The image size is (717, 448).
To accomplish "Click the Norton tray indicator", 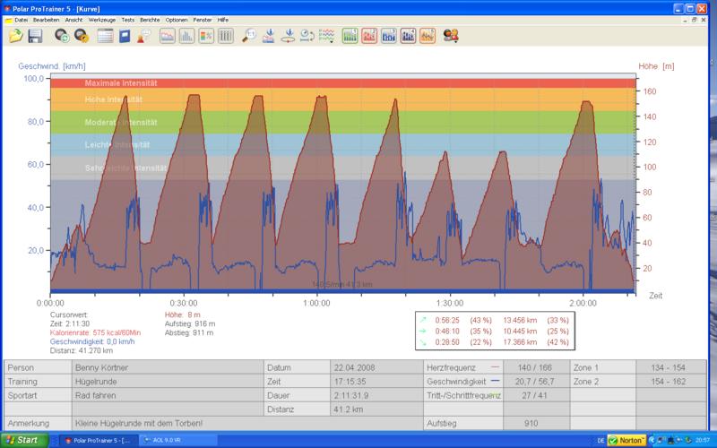I will click(x=626, y=441).
